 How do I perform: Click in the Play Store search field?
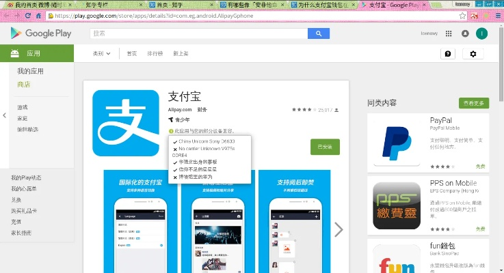[x=198, y=33]
